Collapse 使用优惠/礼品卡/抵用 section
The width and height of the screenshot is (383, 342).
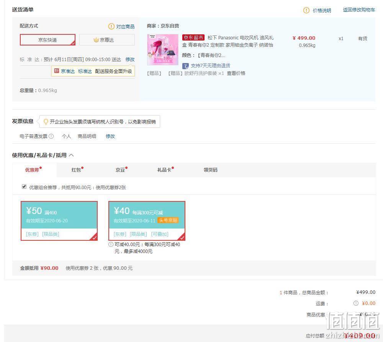pos(71,155)
